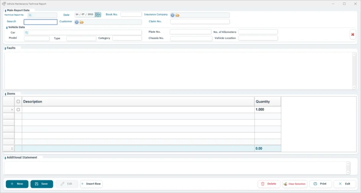This screenshot has width=361, height=193.
Task: Click the Insurance Company add (plus) icon
Action: (x=173, y=15)
